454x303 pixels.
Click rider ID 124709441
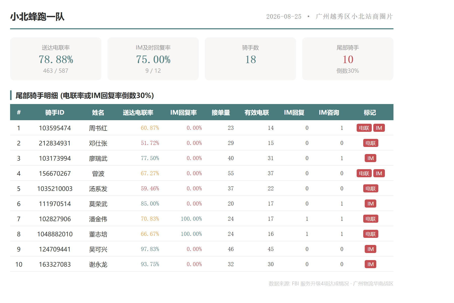pyautogui.click(x=55, y=249)
